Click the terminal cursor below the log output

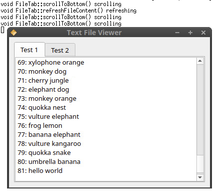[3, 30]
